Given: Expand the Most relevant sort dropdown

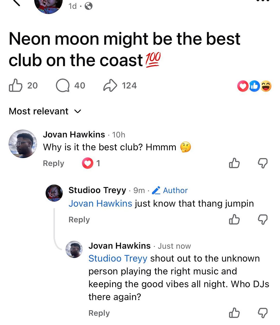Looking at the screenshot, I should (45, 111).
